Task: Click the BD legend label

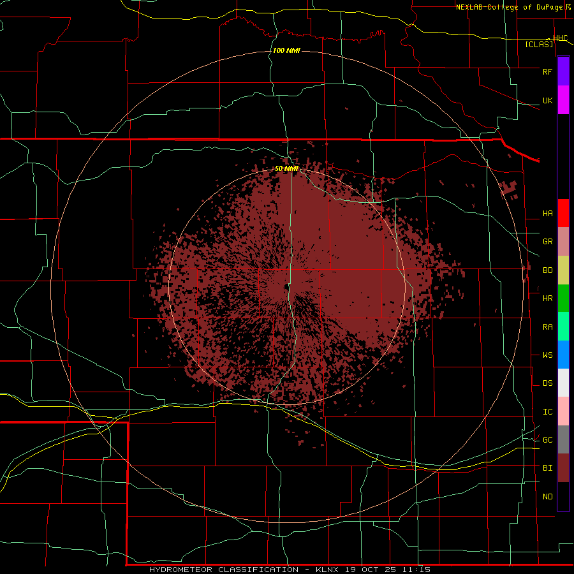Action: click(547, 270)
